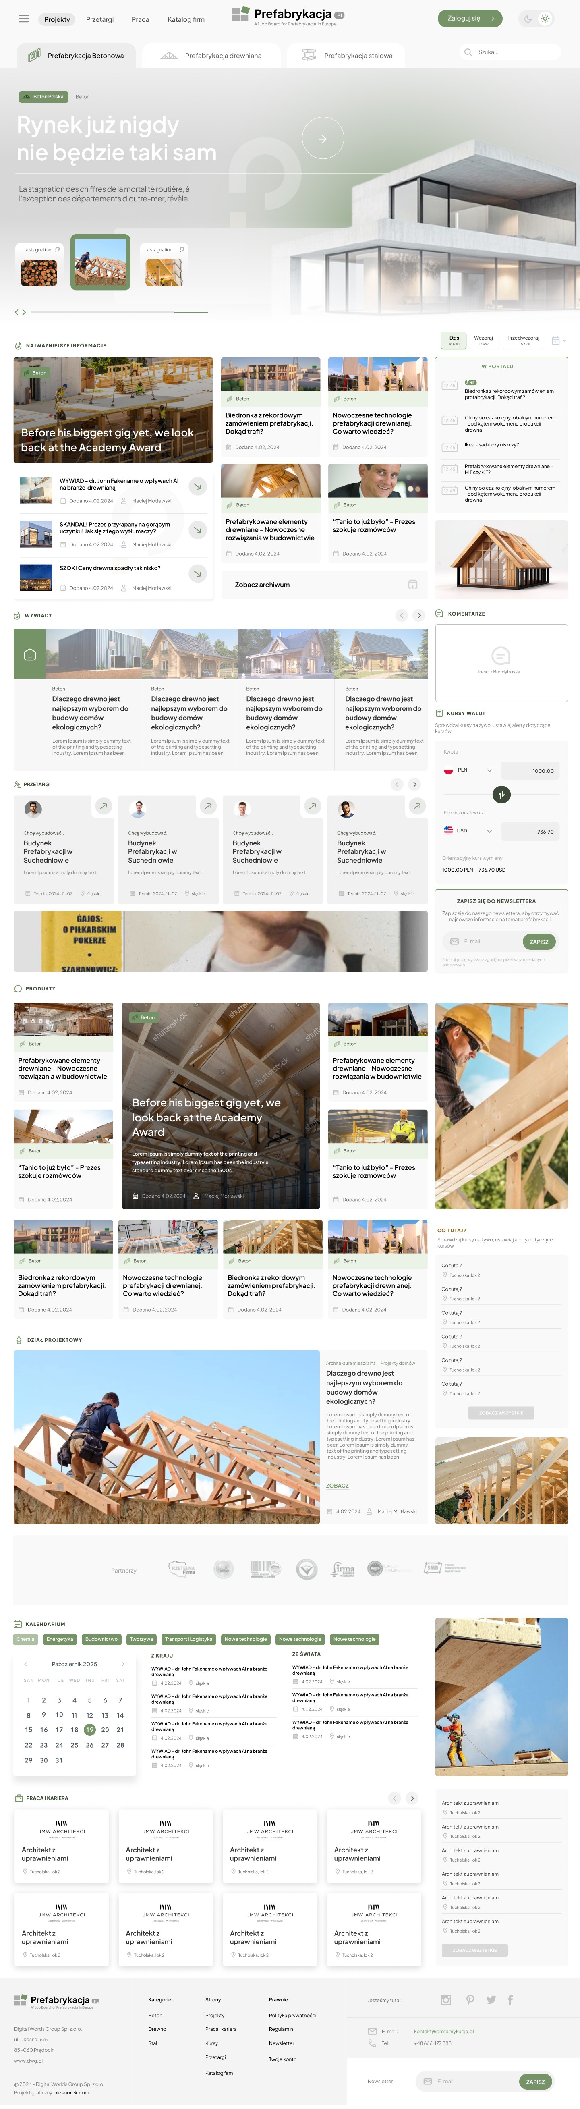This screenshot has width=580, height=2109.
Task: Toggle the Chemia calendar filter tag
Action: [x=25, y=1639]
